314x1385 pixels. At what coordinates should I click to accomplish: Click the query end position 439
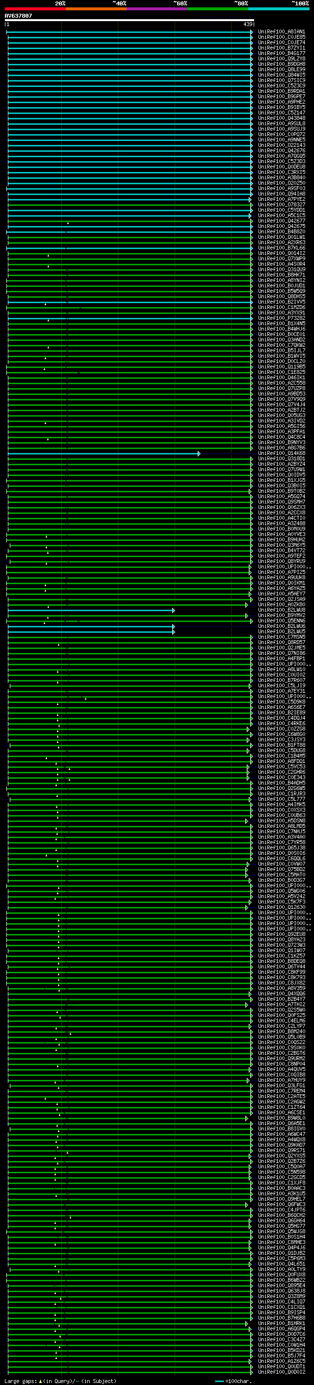point(247,24)
